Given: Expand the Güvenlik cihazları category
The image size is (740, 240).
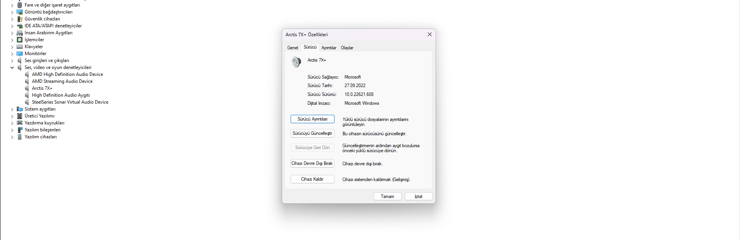Looking at the screenshot, I should (12, 19).
